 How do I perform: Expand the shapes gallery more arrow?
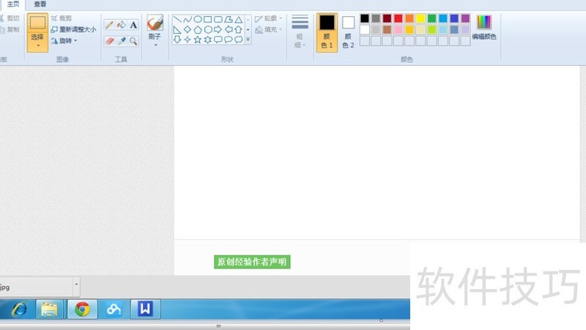(248, 40)
